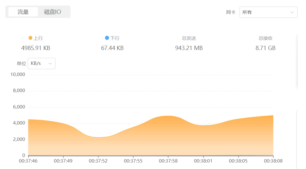Click the 00:37:58 time axis label
Viewport: 306px width, 169px height.
[168, 161]
